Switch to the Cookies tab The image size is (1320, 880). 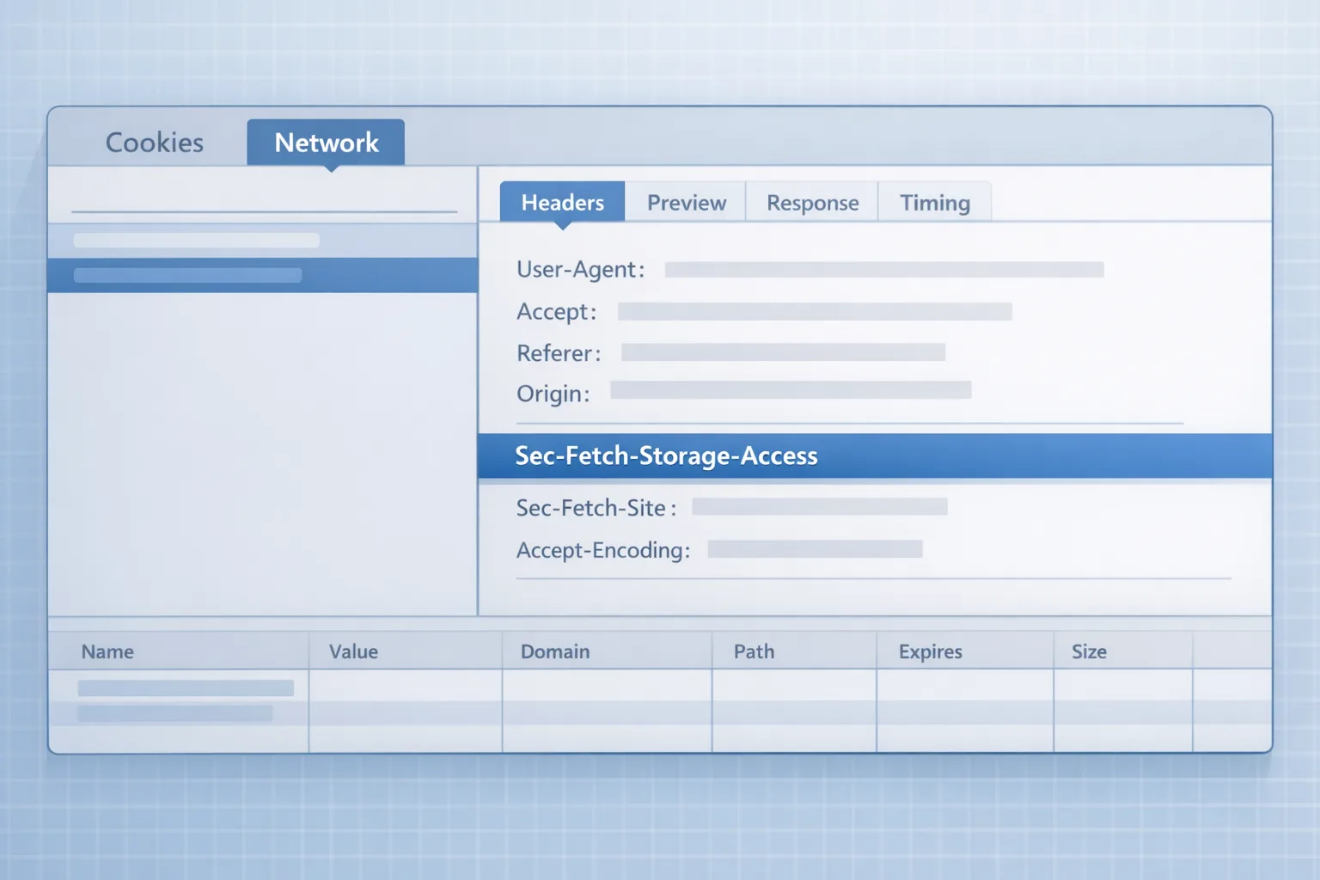(x=155, y=143)
